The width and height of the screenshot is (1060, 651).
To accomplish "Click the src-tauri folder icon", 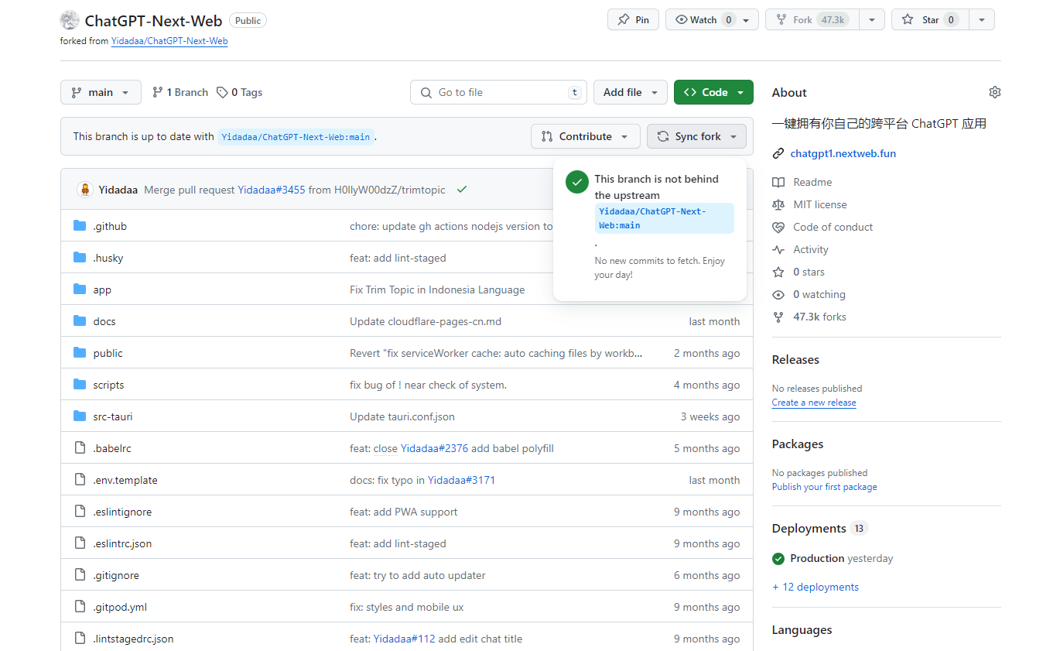I will click(80, 416).
